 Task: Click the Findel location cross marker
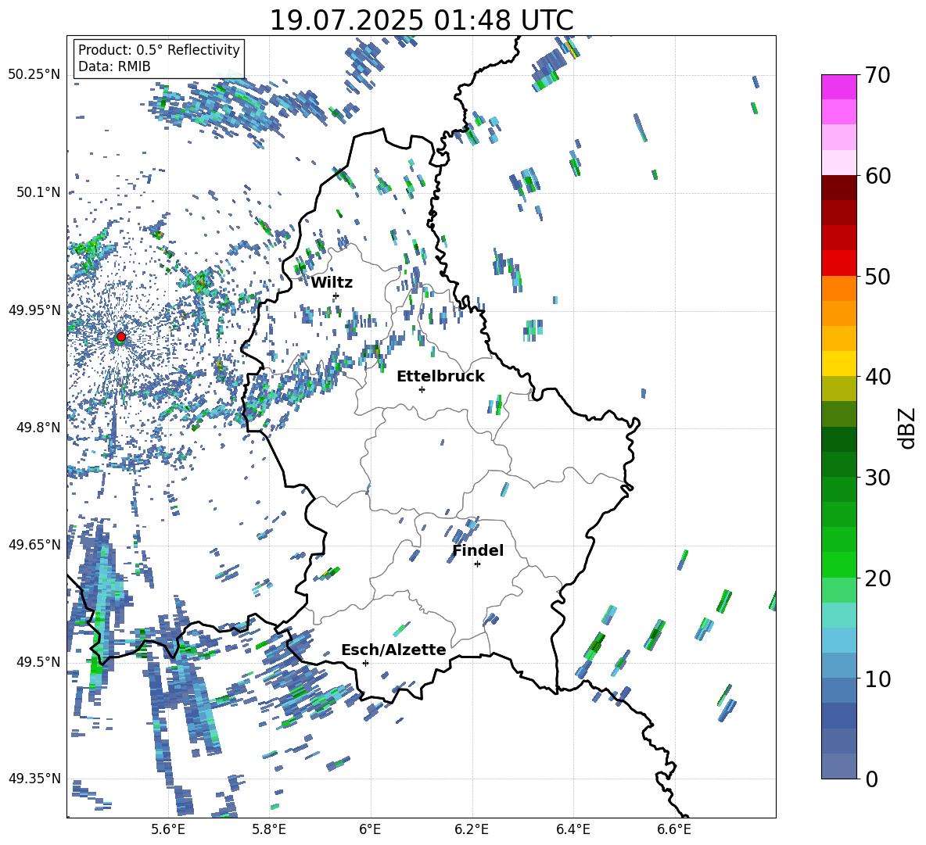(477, 564)
